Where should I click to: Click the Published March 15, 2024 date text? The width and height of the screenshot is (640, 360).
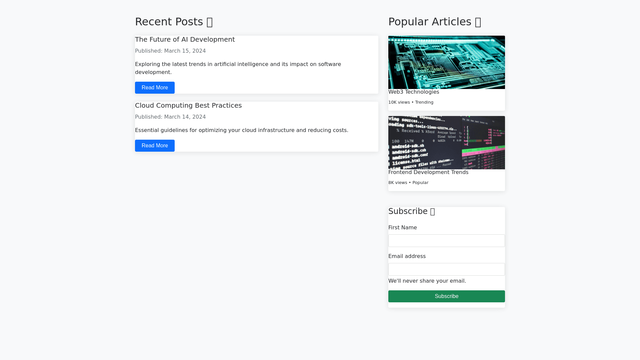click(170, 51)
